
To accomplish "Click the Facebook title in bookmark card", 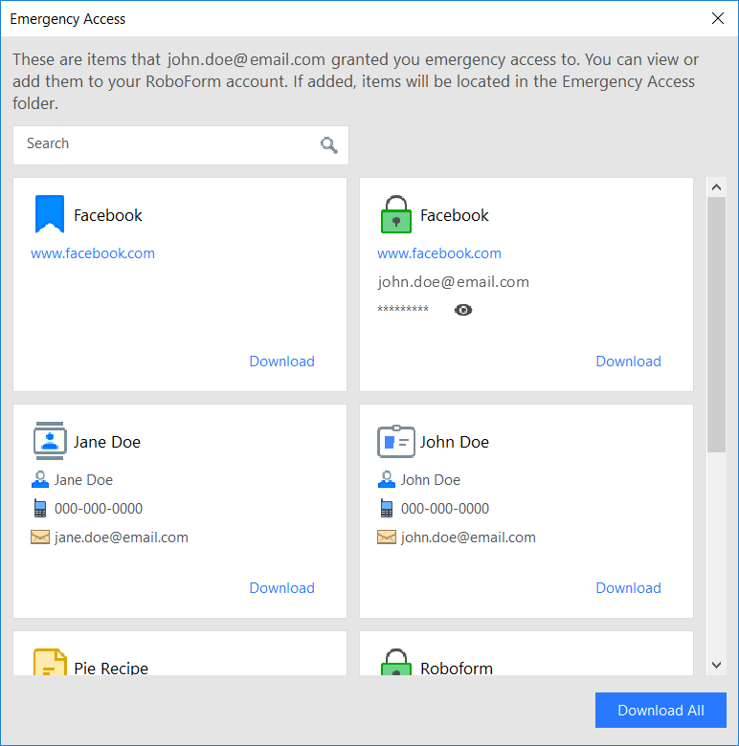I will click(108, 215).
